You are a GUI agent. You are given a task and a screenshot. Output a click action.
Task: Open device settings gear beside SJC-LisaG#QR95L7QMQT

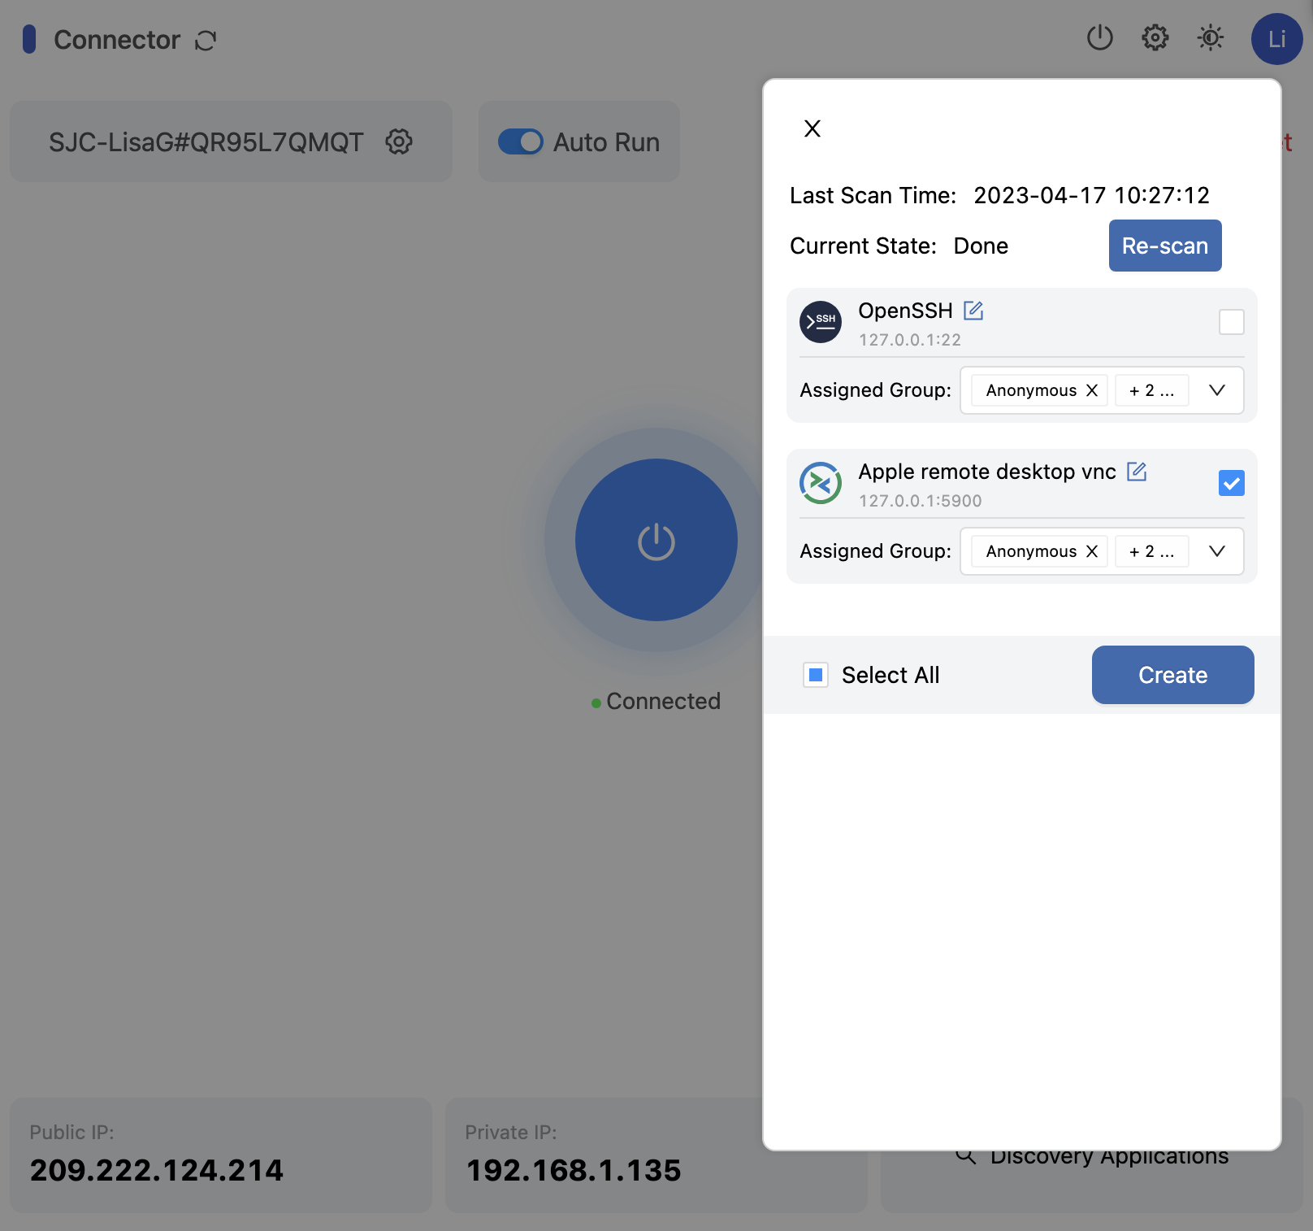[x=399, y=141]
